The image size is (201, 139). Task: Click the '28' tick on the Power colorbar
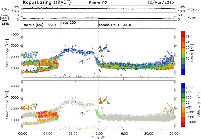pos(187,37)
